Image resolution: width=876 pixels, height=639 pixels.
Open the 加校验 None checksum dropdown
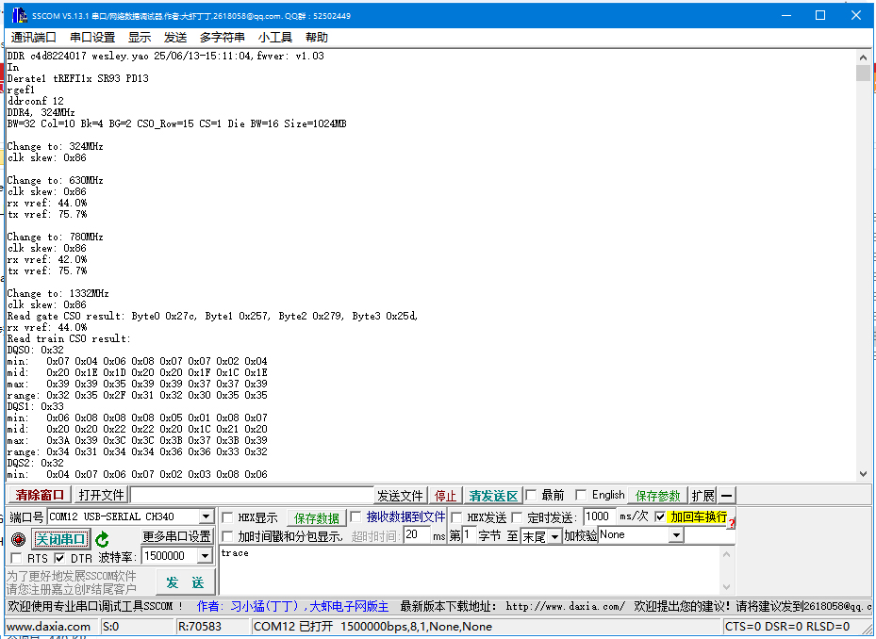point(674,535)
